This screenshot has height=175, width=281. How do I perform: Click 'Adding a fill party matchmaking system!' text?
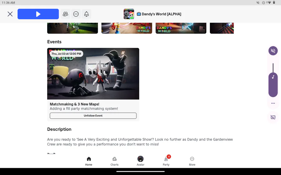point(84,109)
